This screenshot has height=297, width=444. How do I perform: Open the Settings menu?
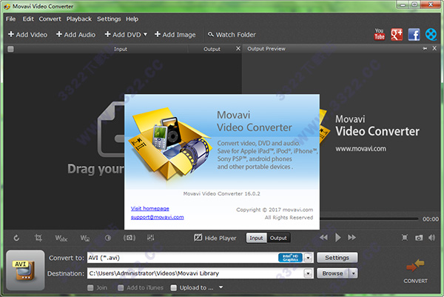tap(109, 19)
